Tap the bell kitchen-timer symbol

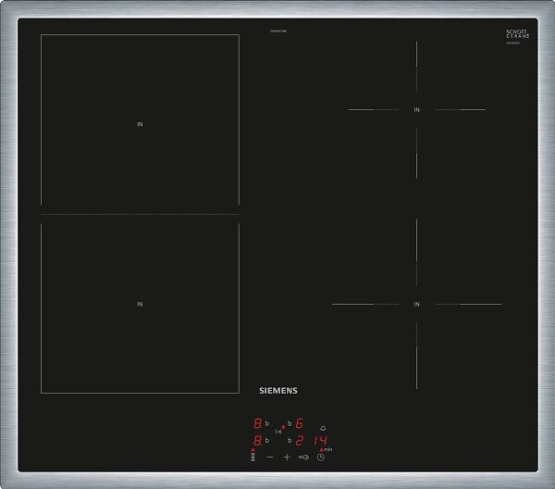point(323,429)
